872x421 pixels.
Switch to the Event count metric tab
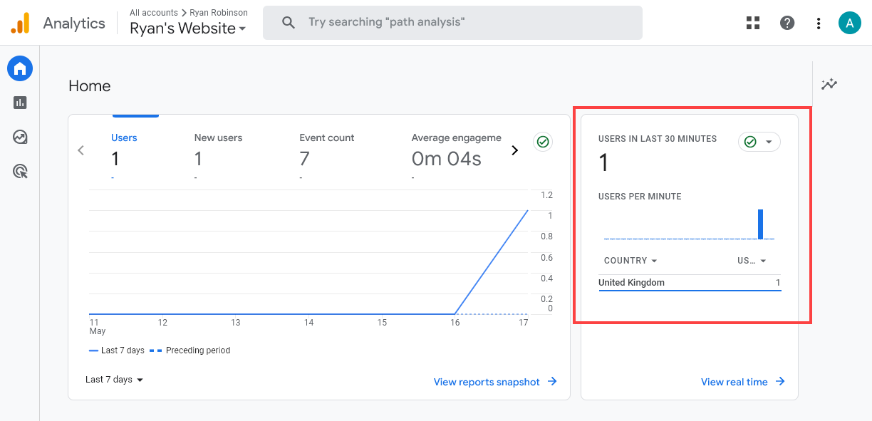pos(326,150)
